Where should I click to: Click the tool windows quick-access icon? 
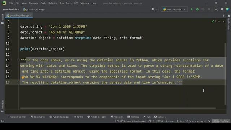tap(3, 121)
